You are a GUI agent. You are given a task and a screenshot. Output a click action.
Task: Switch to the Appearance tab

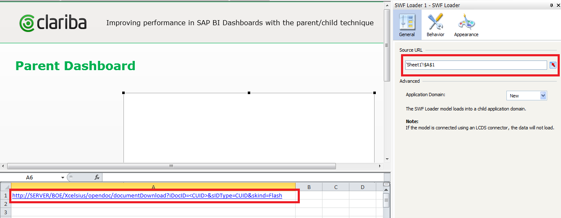466,25
